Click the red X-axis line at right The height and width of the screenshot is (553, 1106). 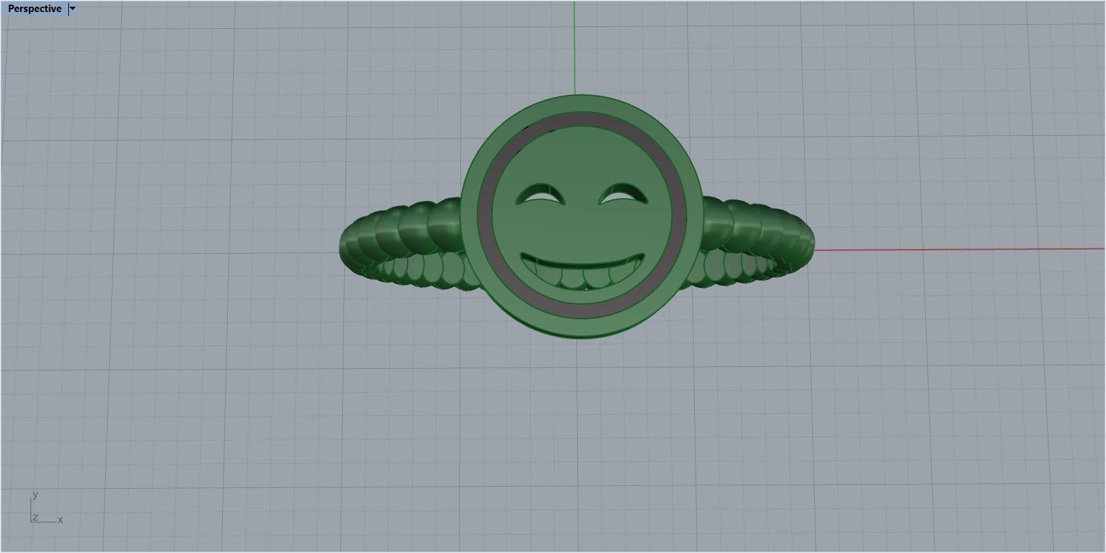957,250
